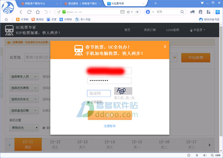The width and height of the screenshot is (223, 158).
Task: Open the mobile device bookmarks cloud icon
Action: 201,19
